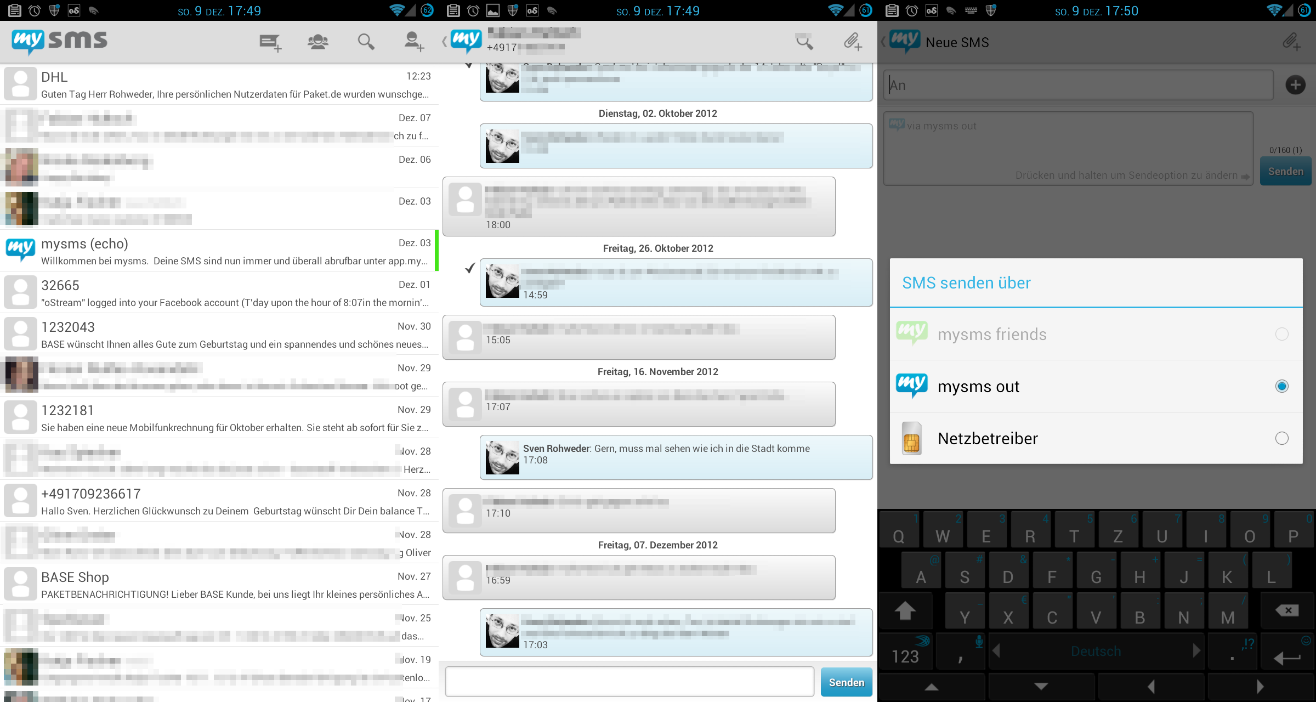This screenshot has width=1316, height=702.
Task: Tap Senden button in Neue SMS
Action: click(x=1285, y=171)
